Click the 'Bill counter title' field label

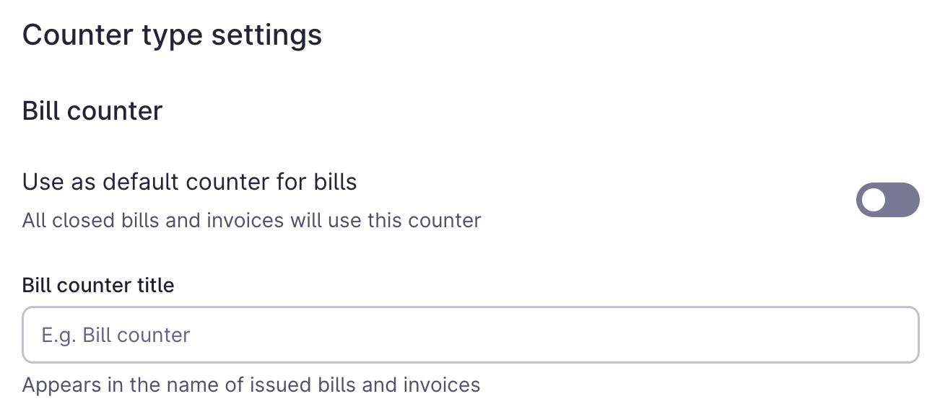(x=98, y=285)
